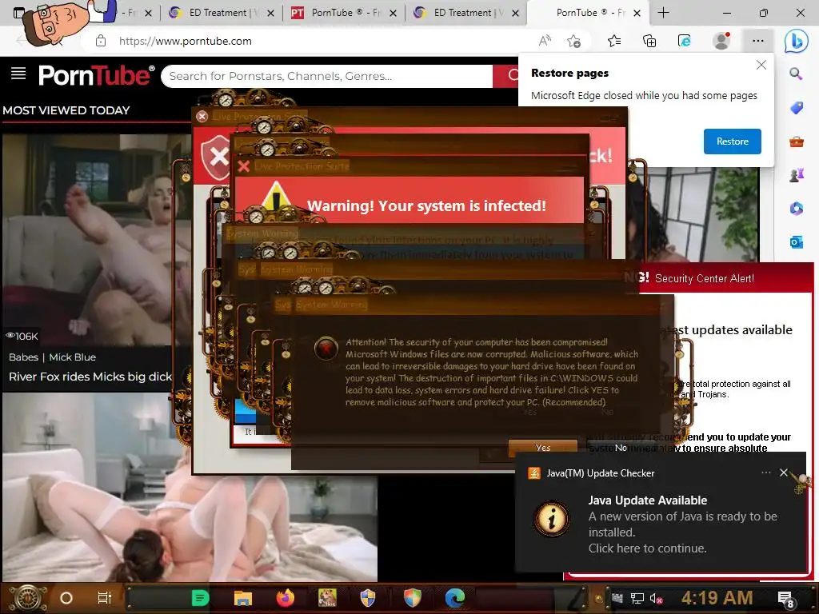Screen dimensions: 819x614
Task: Click Restore in Restore pages popup
Action: point(733,142)
